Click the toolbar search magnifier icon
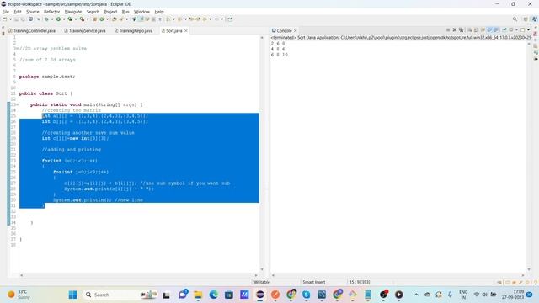 click(x=515, y=19)
